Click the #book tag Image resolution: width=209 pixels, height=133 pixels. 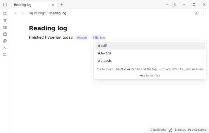pyautogui.click(x=82, y=38)
